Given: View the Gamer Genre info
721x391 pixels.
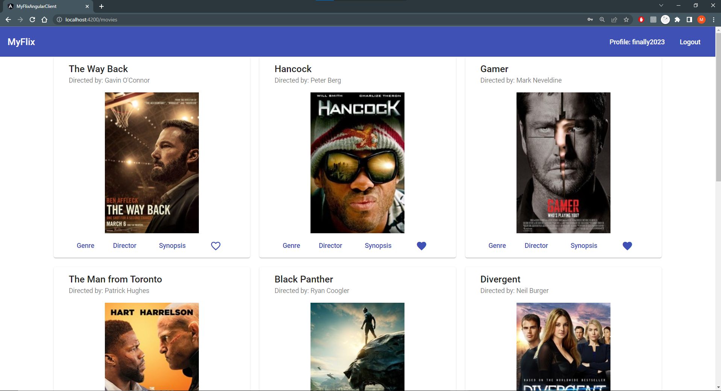Looking at the screenshot, I should click(x=497, y=246).
